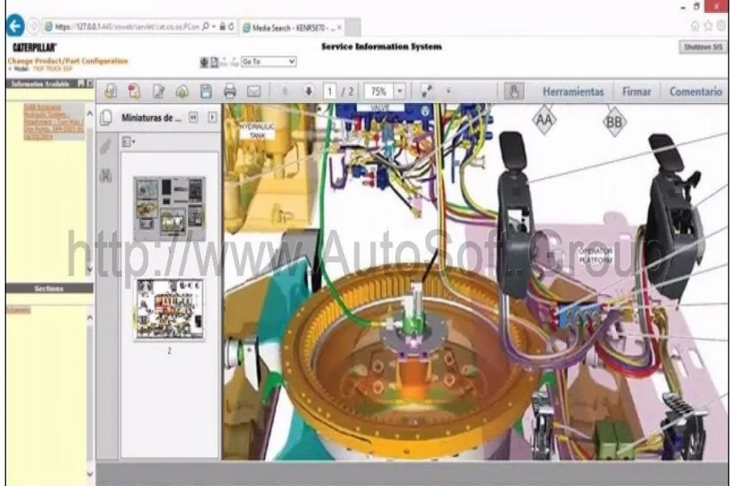
Task: Click the page thumbnails panel icon
Action: tap(105, 118)
